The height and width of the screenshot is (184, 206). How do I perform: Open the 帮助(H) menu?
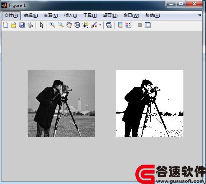[153, 15]
